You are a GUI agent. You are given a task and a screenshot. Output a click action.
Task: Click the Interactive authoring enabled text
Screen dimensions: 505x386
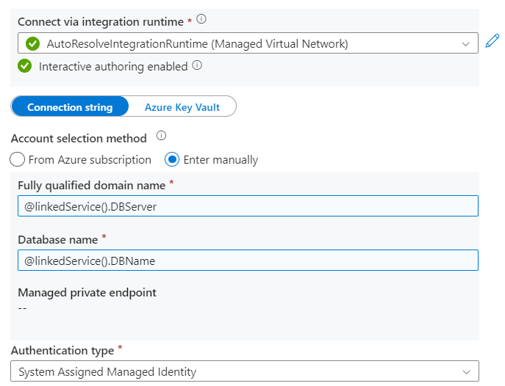[113, 67]
